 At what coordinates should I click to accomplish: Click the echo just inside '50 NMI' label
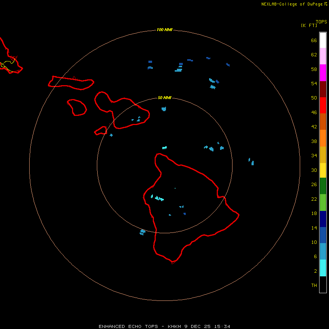point(164,109)
